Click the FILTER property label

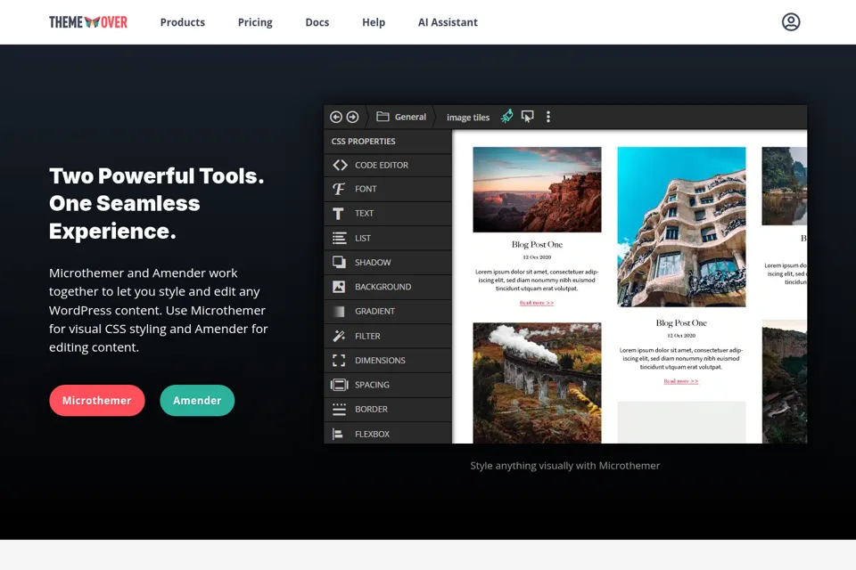367,336
